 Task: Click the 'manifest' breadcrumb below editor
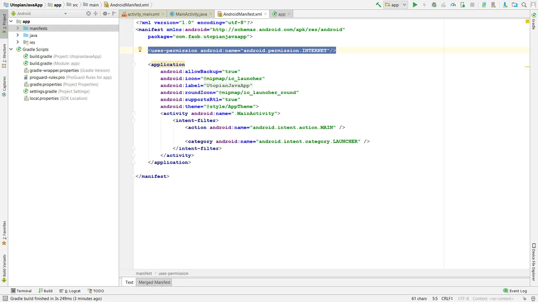point(144,273)
